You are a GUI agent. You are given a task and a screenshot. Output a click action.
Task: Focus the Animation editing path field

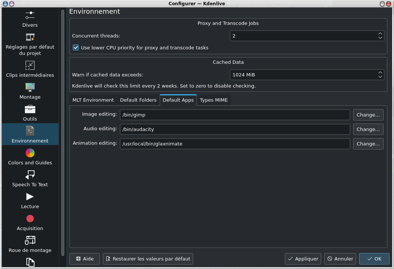tap(235, 144)
